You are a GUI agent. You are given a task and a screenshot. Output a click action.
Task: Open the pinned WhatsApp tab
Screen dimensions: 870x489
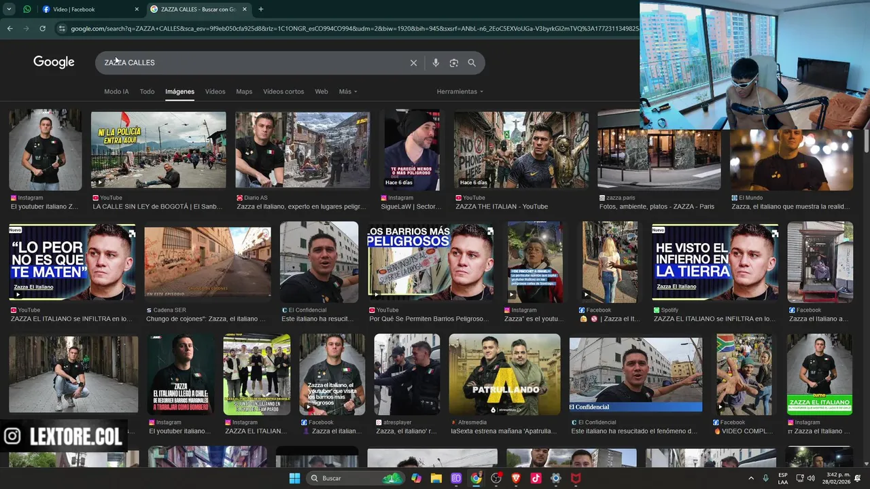(x=27, y=10)
